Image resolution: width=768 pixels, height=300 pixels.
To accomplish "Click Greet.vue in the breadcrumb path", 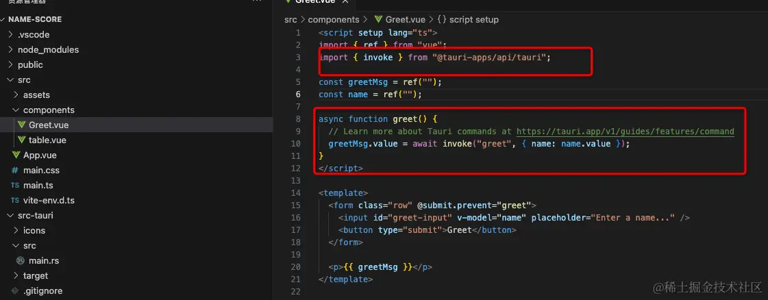I will pyautogui.click(x=405, y=20).
